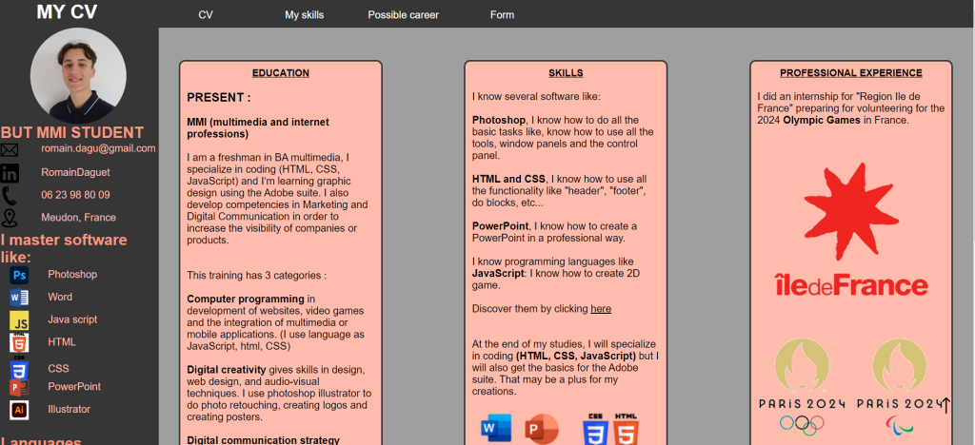Click the Photoshop label in sidebar
975x445 pixels.
point(72,274)
